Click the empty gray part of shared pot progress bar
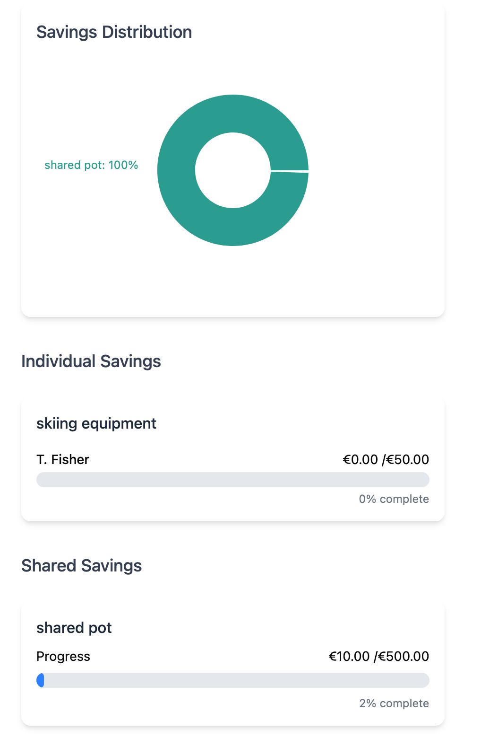The image size is (481, 738). pos(236,680)
